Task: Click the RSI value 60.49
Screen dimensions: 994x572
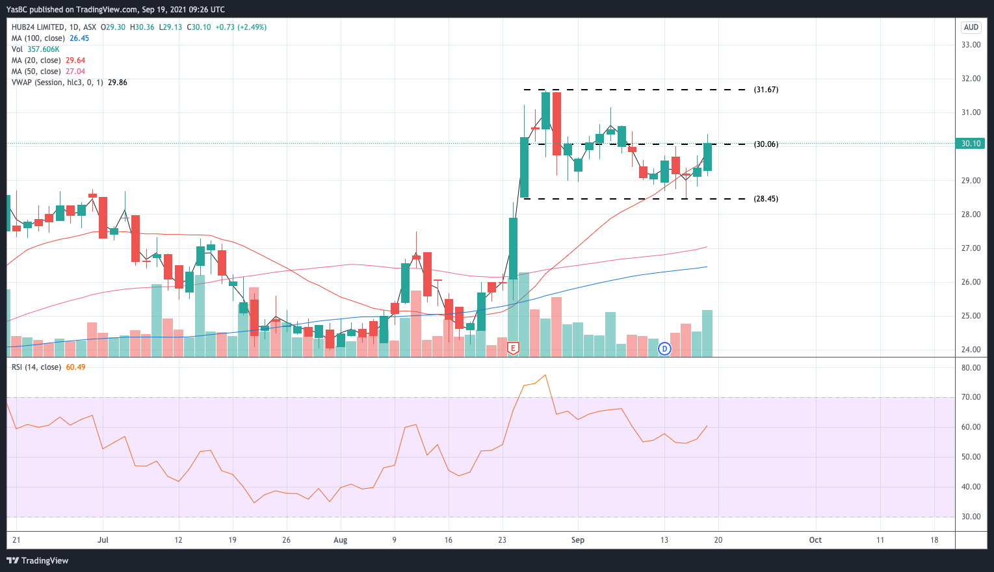Action: pos(75,367)
